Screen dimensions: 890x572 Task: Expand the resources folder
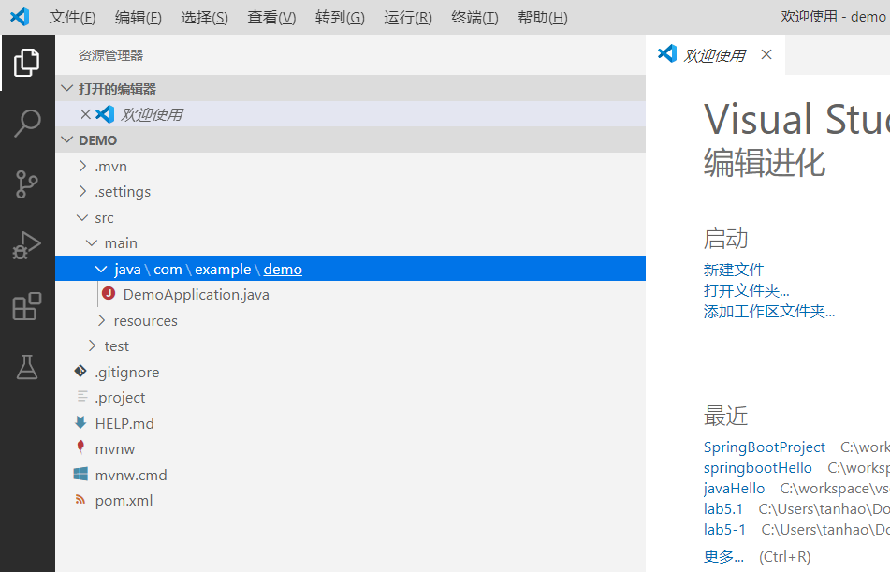pyautogui.click(x=102, y=320)
